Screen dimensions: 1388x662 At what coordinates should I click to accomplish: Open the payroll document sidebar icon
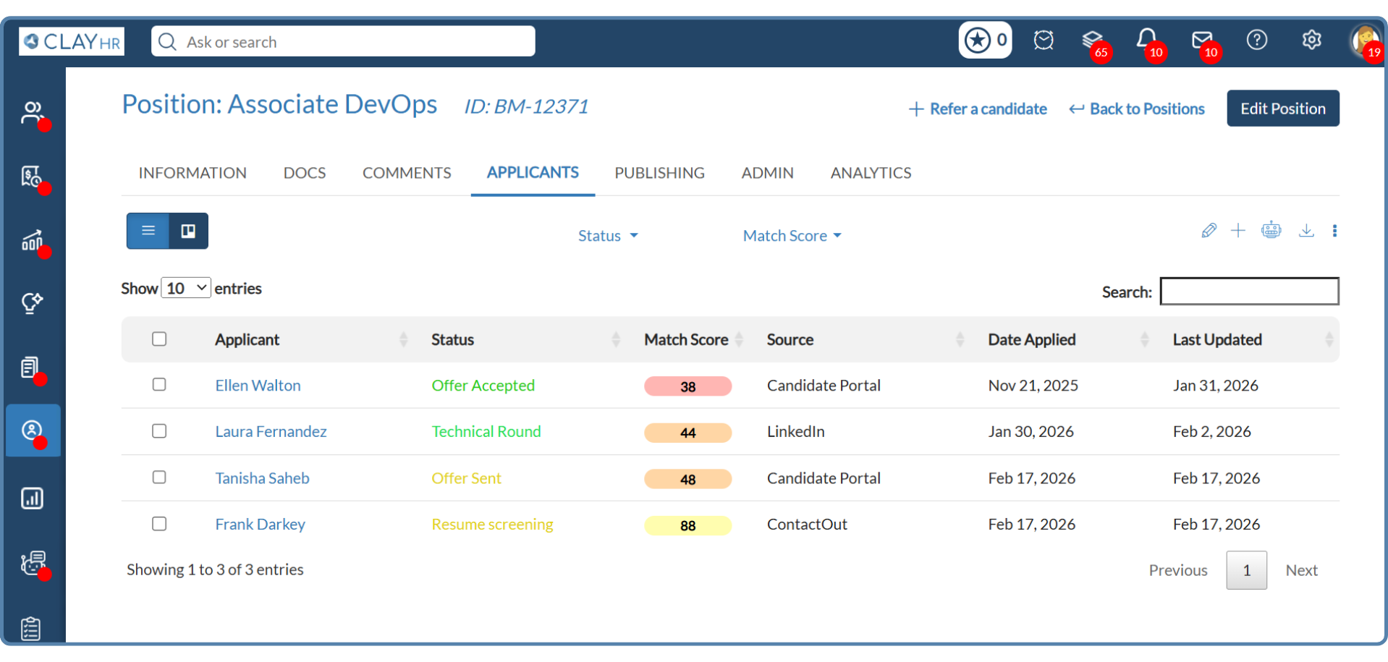tap(32, 176)
